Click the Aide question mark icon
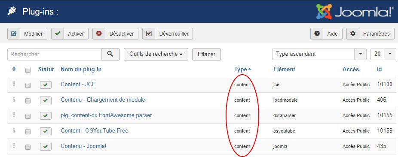 click(317, 33)
